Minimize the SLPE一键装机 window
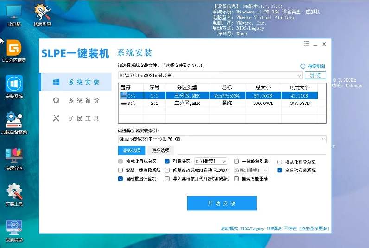The height and width of the screenshot is (248, 369). (315, 44)
